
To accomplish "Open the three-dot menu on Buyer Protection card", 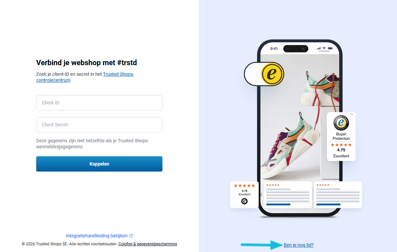I will [x=352, y=114].
